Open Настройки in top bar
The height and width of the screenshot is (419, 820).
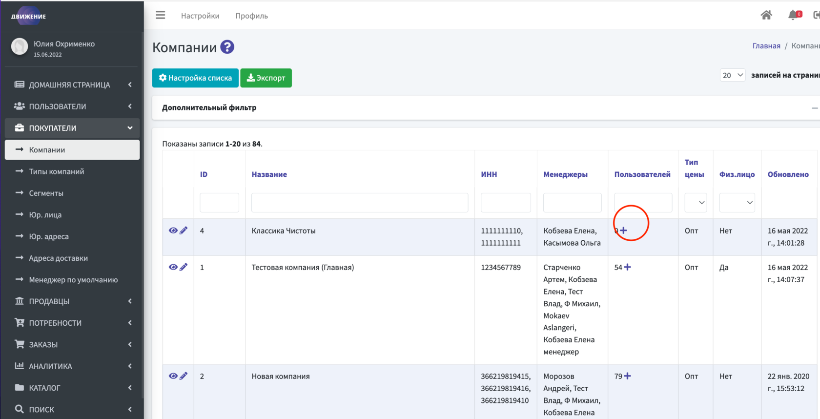200,16
